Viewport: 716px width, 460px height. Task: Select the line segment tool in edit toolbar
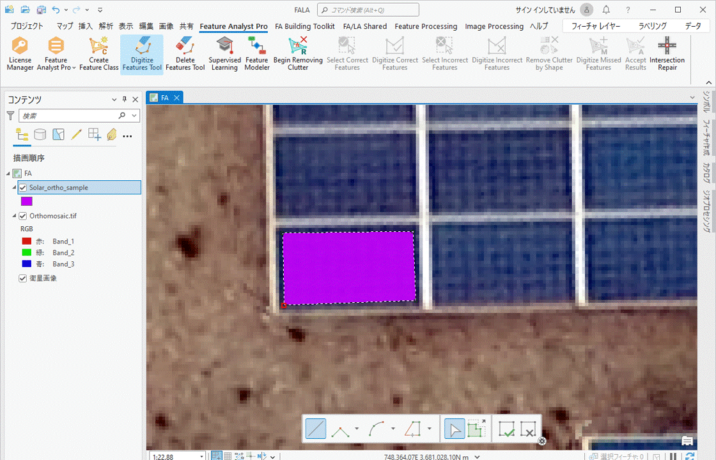pos(316,429)
